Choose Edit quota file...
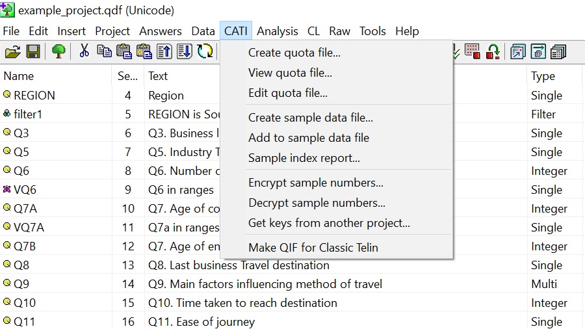Image resolution: width=585 pixels, height=329 pixels. tap(337, 93)
